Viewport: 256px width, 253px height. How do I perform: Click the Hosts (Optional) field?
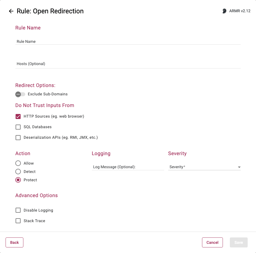128,64
